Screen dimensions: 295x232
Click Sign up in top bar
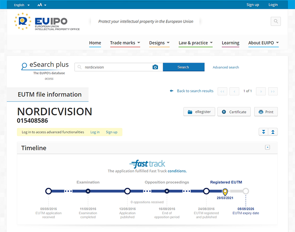pos(253,5)
